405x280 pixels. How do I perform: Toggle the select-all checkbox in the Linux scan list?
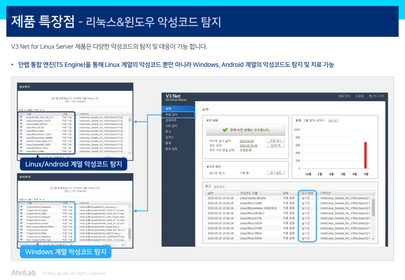pyautogui.click(x=21, y=114)
